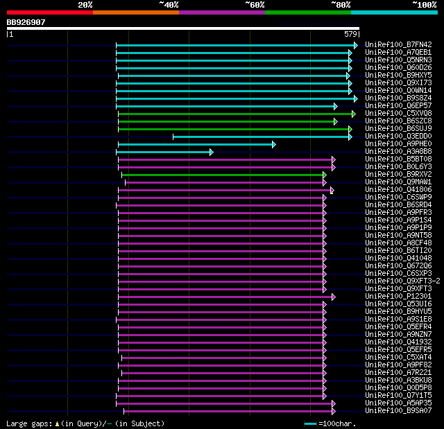
Task: Click the cyan Q3EDD0 alignment bar
Action: tap(261, 137)
